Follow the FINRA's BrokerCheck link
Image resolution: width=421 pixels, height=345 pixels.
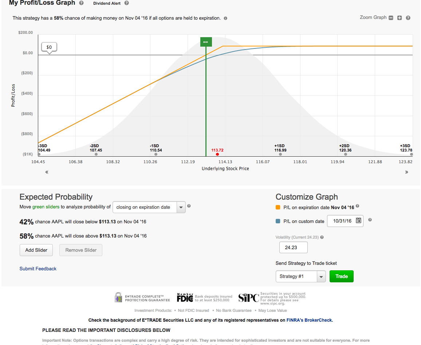[309, 320]
